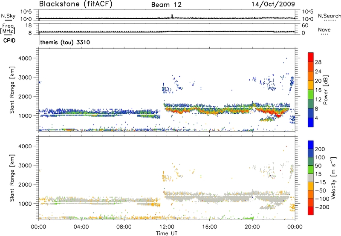Screen dimensions: 341x236
Task: Click the blue top velocity swatch
Action: (x=311, y=144)
